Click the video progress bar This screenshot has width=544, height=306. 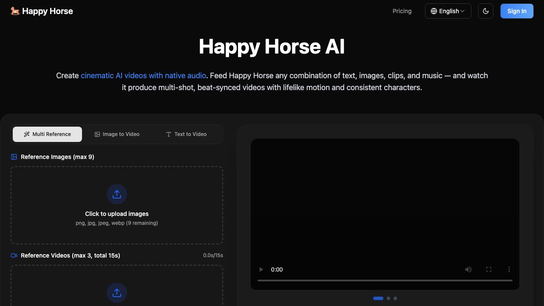click(x=385, y=280)
